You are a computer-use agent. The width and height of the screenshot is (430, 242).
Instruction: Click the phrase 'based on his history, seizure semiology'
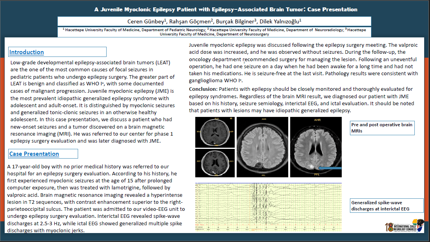click(236, 104)
